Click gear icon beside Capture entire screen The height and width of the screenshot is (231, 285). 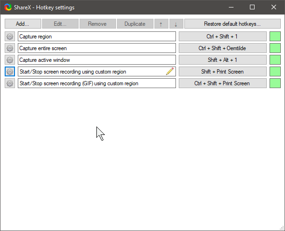point(10,48)
